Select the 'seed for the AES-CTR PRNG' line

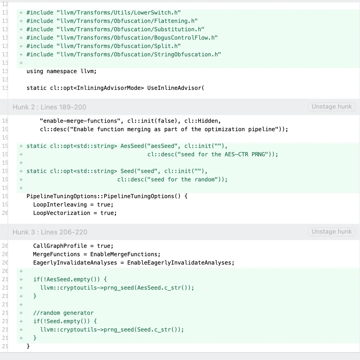(213, 154)
